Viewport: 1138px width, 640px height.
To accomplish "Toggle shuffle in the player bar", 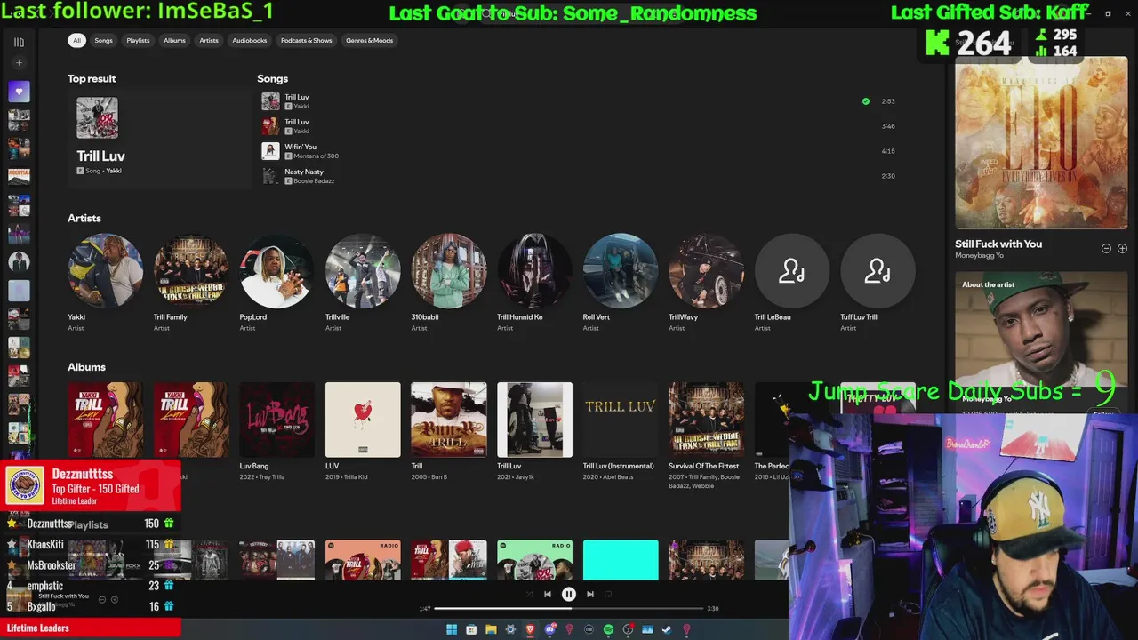I will coord(530,595).
